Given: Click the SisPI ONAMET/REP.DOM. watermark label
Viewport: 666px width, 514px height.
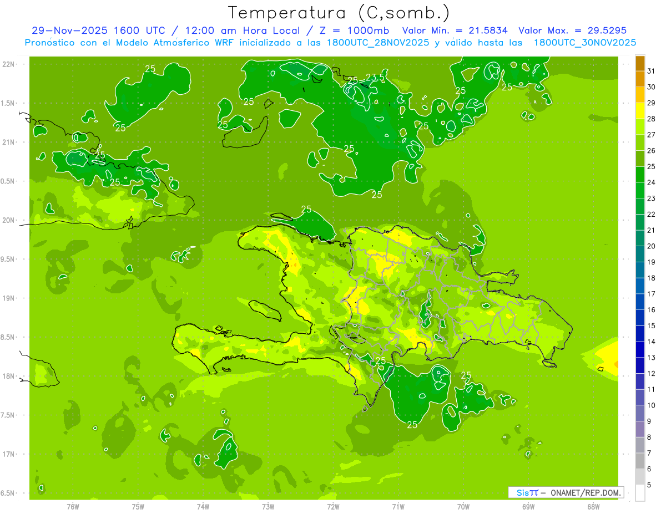Looking at the screenshot, I should pos(566,492).
